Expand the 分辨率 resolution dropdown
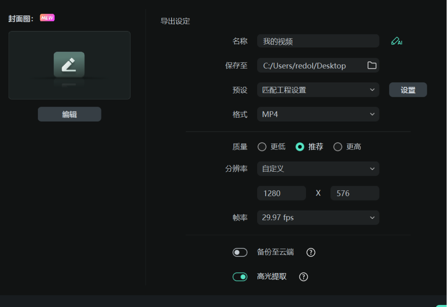 click(x=318, y=168)
